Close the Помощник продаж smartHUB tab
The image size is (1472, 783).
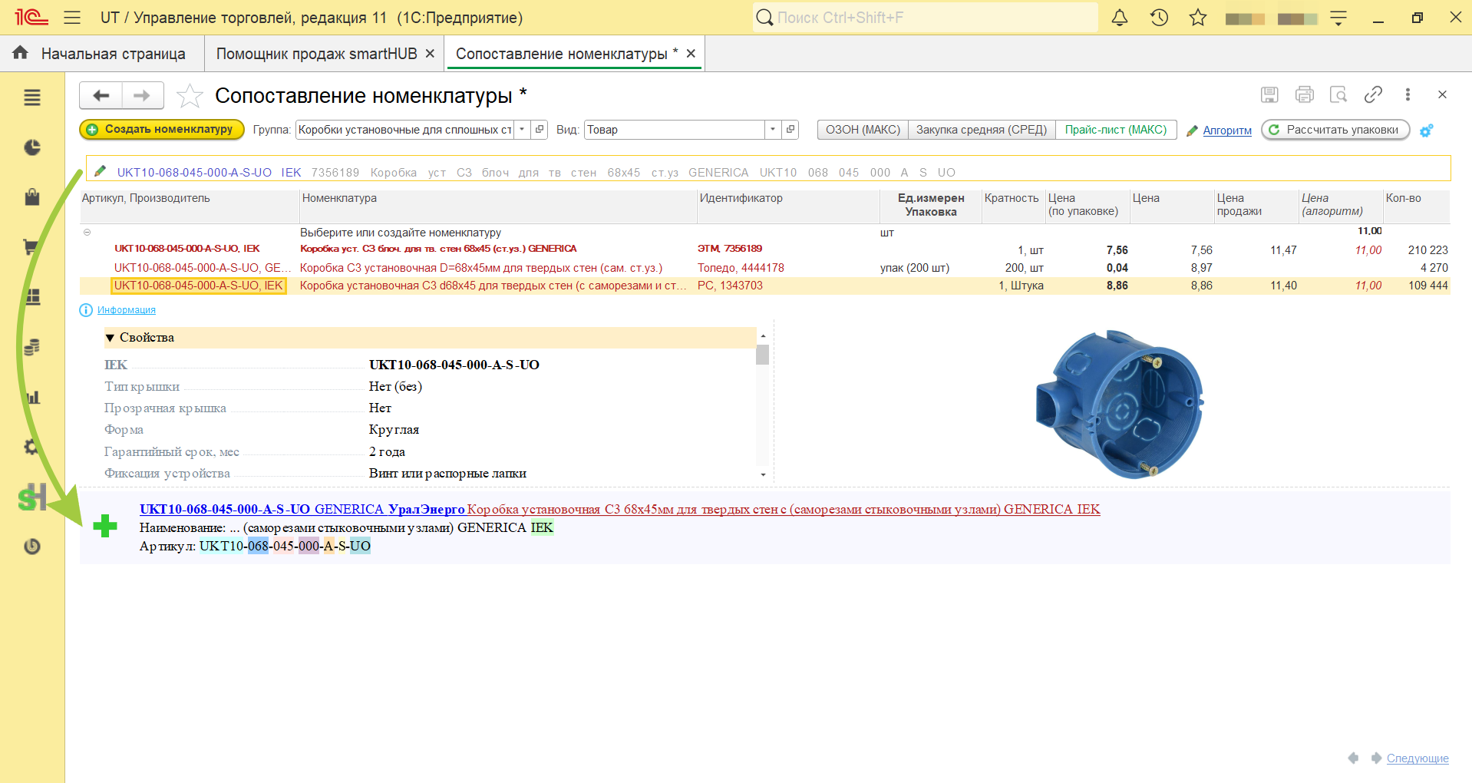[x=430, y=54]
